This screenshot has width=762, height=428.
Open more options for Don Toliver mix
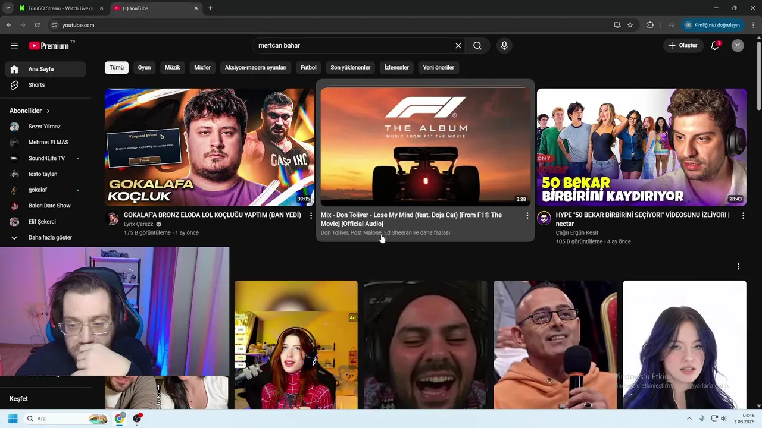[x=527, y=216]
